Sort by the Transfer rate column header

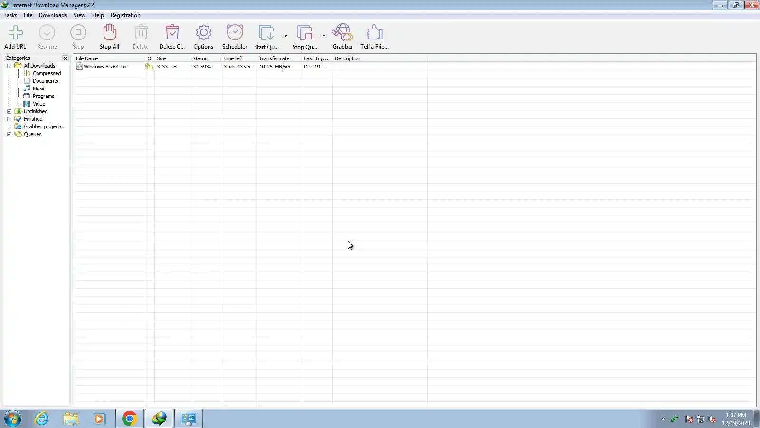279,58
